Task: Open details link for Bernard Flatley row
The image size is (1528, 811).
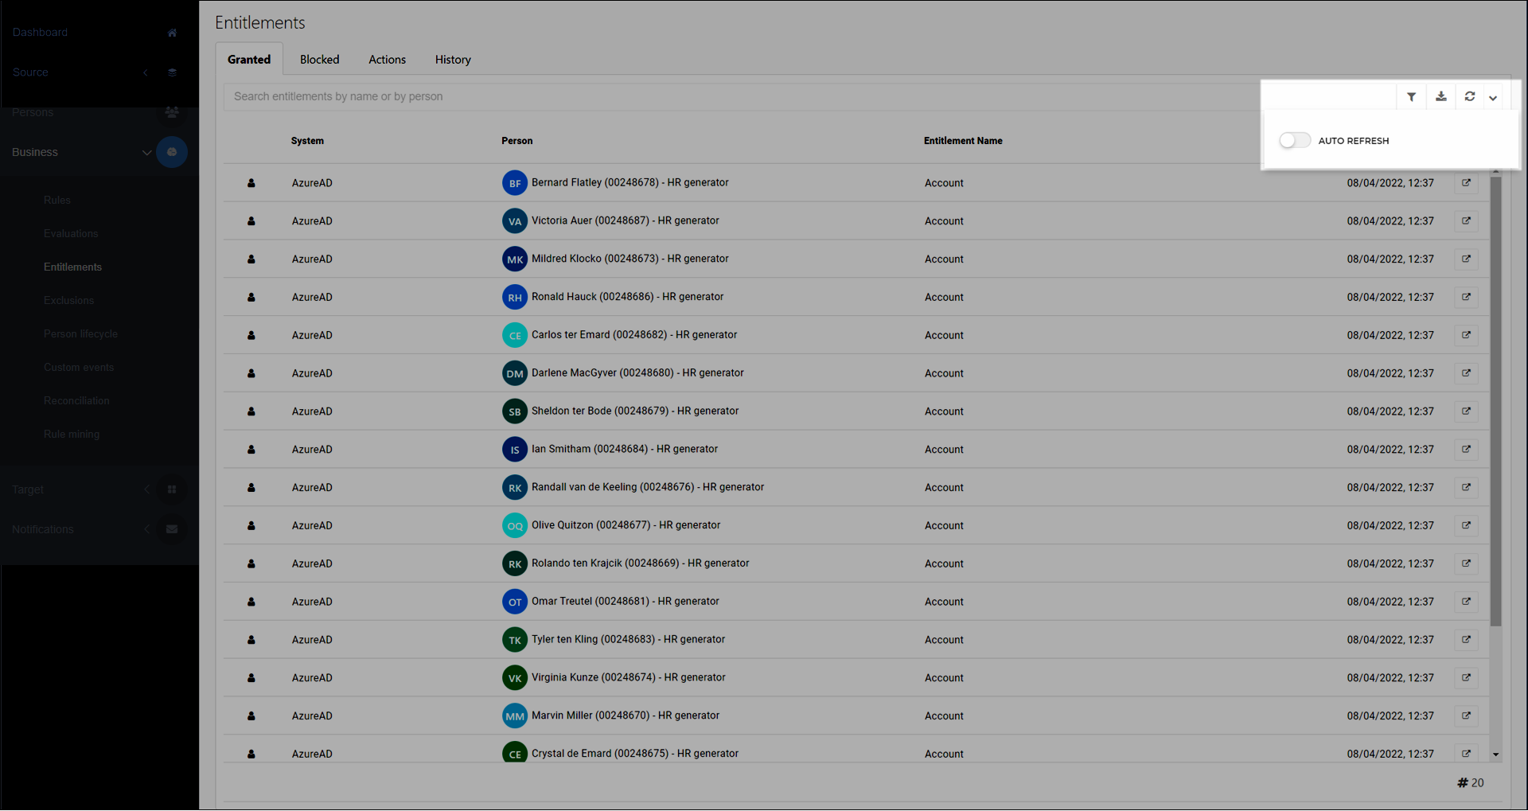Action: pyautogui.click(x=1466, y=183)
